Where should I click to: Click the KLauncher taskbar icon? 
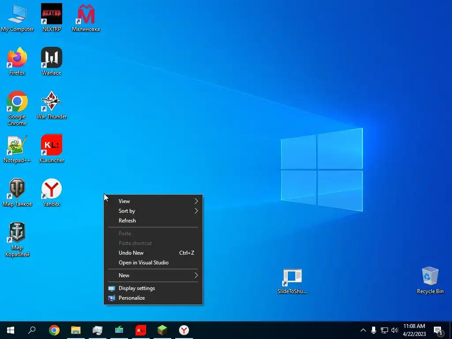point(141,330)
